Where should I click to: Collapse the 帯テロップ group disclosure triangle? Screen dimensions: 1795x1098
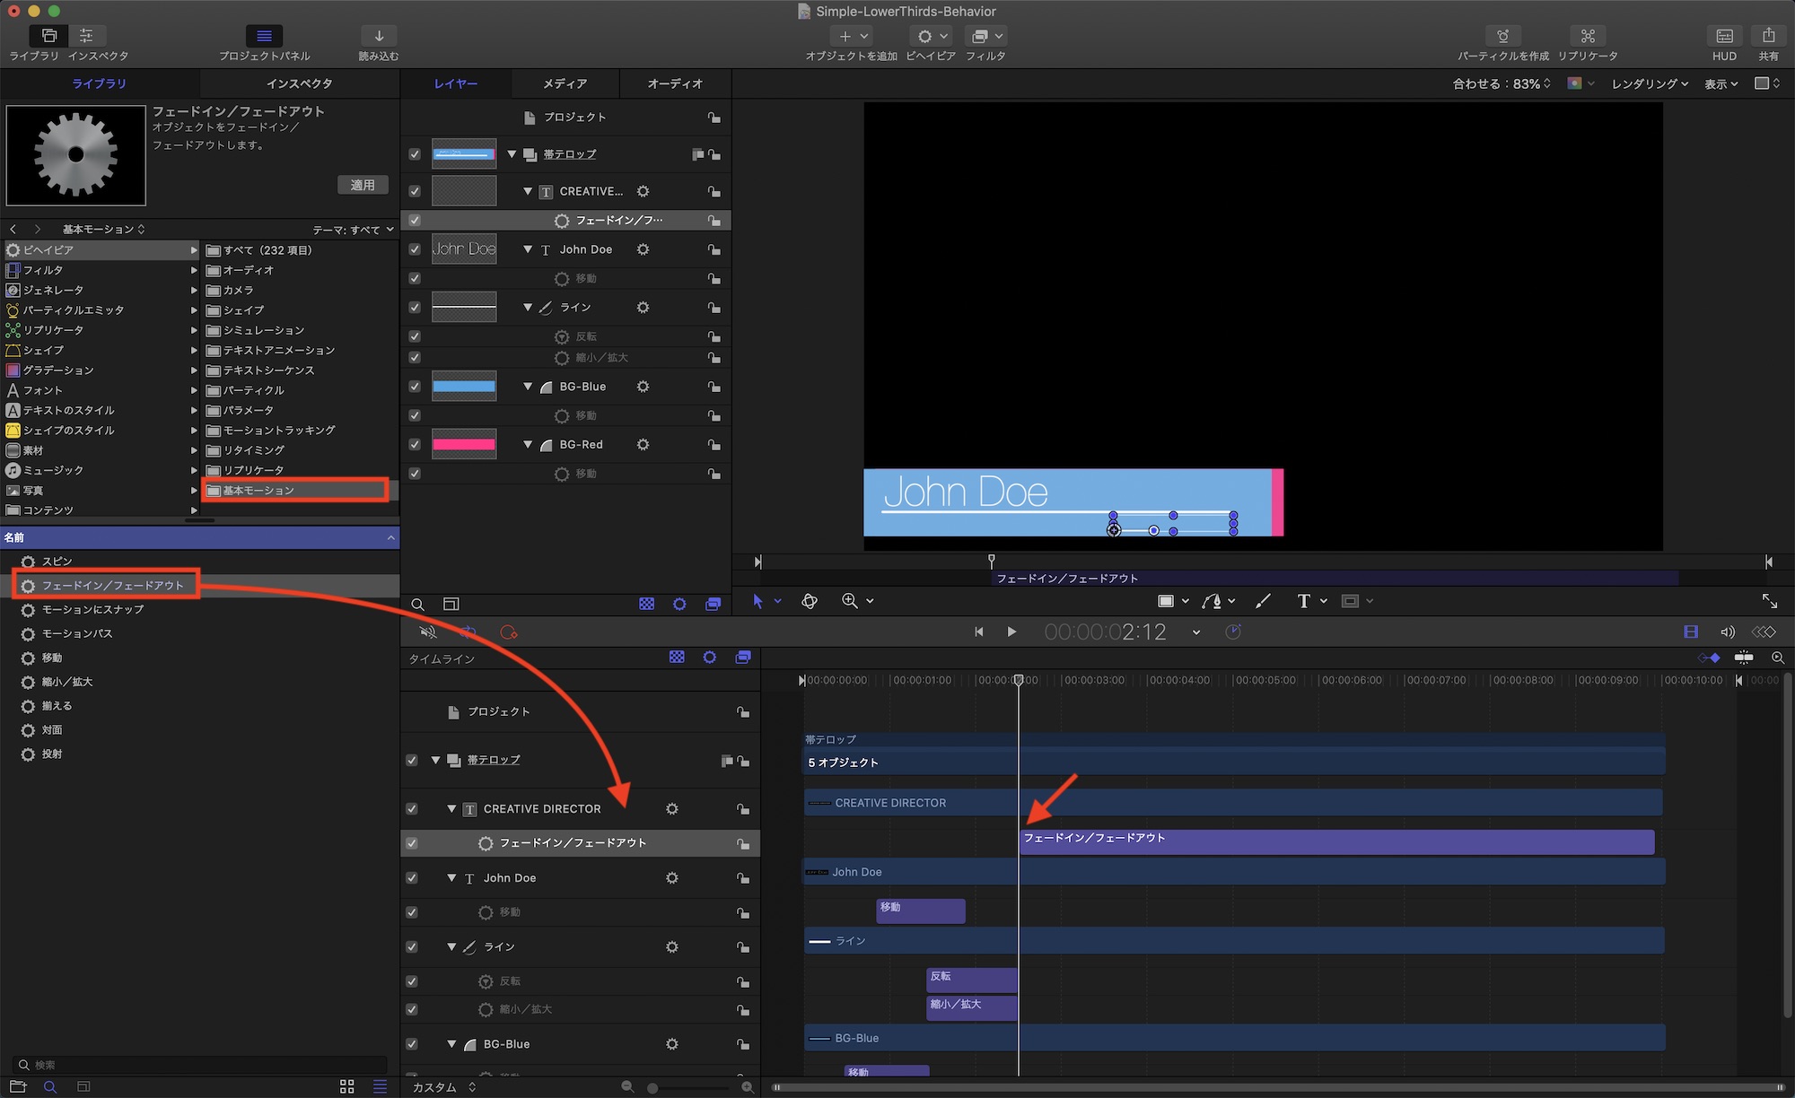512,154
